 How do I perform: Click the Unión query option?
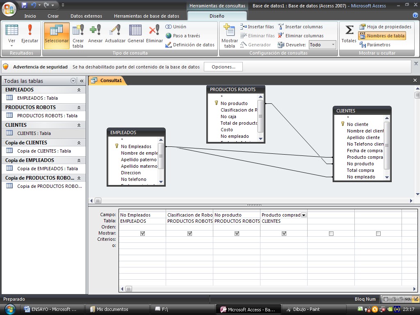[176, 27]
